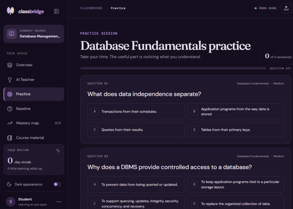Click 'Database Fundamentals · Medium' tag in Question 02
The image size is (293, 209).
point(261,156)
